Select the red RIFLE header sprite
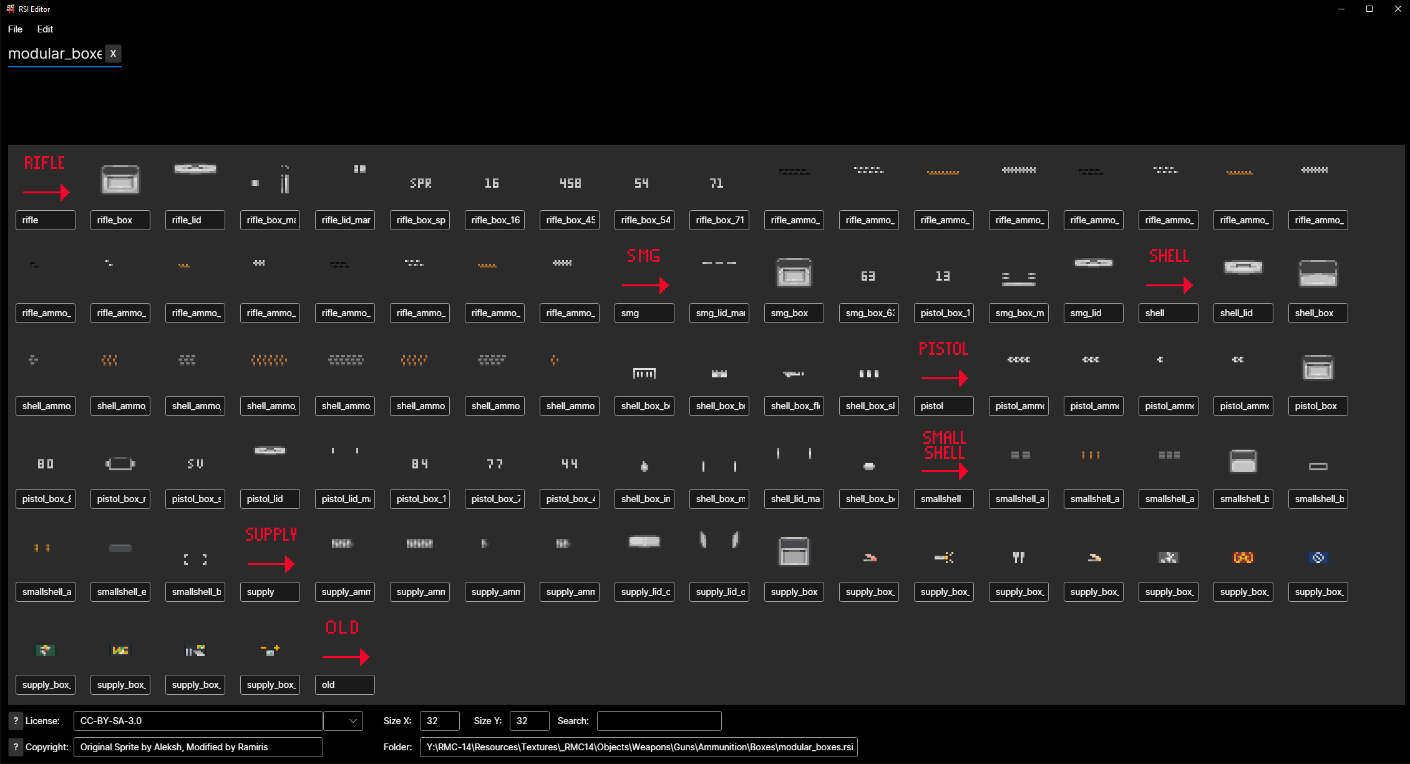Screen dimensions: 1410x764 (x=45, y=177)
